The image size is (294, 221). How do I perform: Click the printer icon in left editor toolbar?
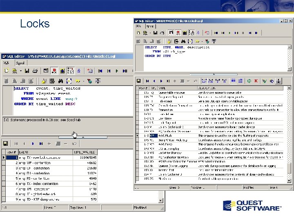point(35,71)
